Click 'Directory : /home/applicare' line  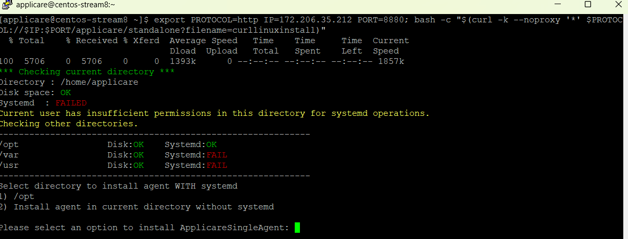(x=69, y=82)
